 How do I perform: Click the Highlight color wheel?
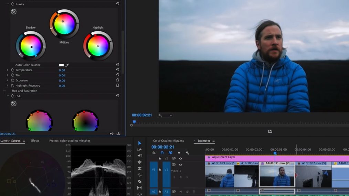point(98,46)
